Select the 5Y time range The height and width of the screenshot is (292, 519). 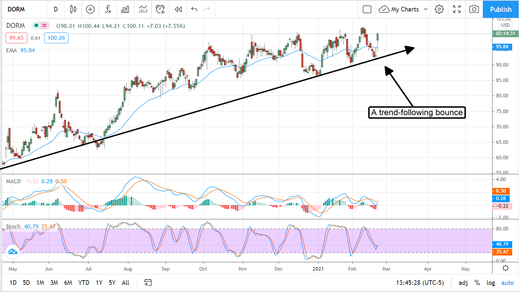point(112,283)
